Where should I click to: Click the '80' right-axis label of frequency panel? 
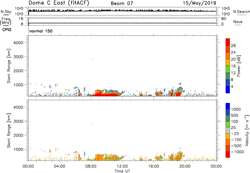click(223, 19)
